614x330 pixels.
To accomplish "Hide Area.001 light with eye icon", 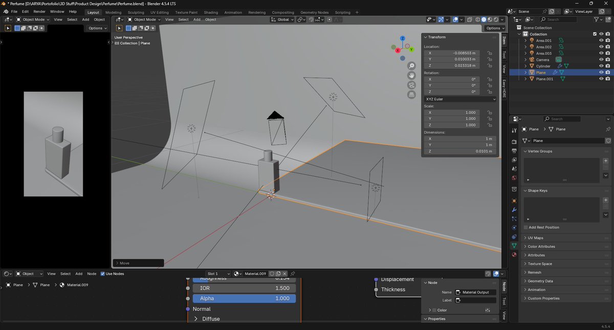I will 601,40.
